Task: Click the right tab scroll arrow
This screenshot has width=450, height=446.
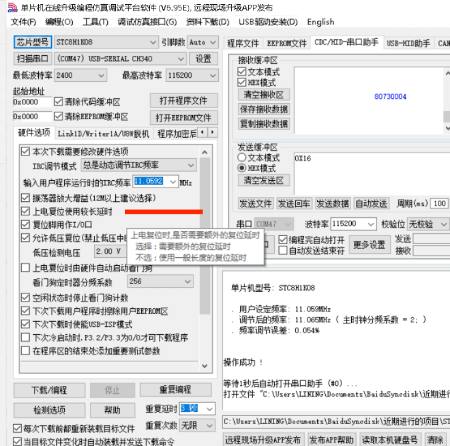Action: (x=213, y=132)
